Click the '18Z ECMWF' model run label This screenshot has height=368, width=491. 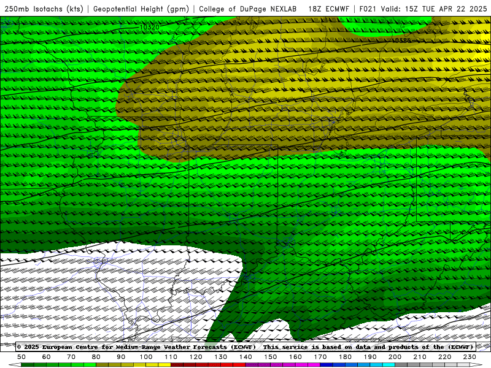coord(328,9)
